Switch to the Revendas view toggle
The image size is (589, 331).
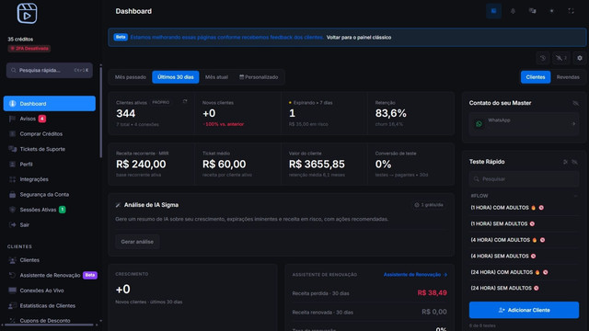tap(568, 77)
